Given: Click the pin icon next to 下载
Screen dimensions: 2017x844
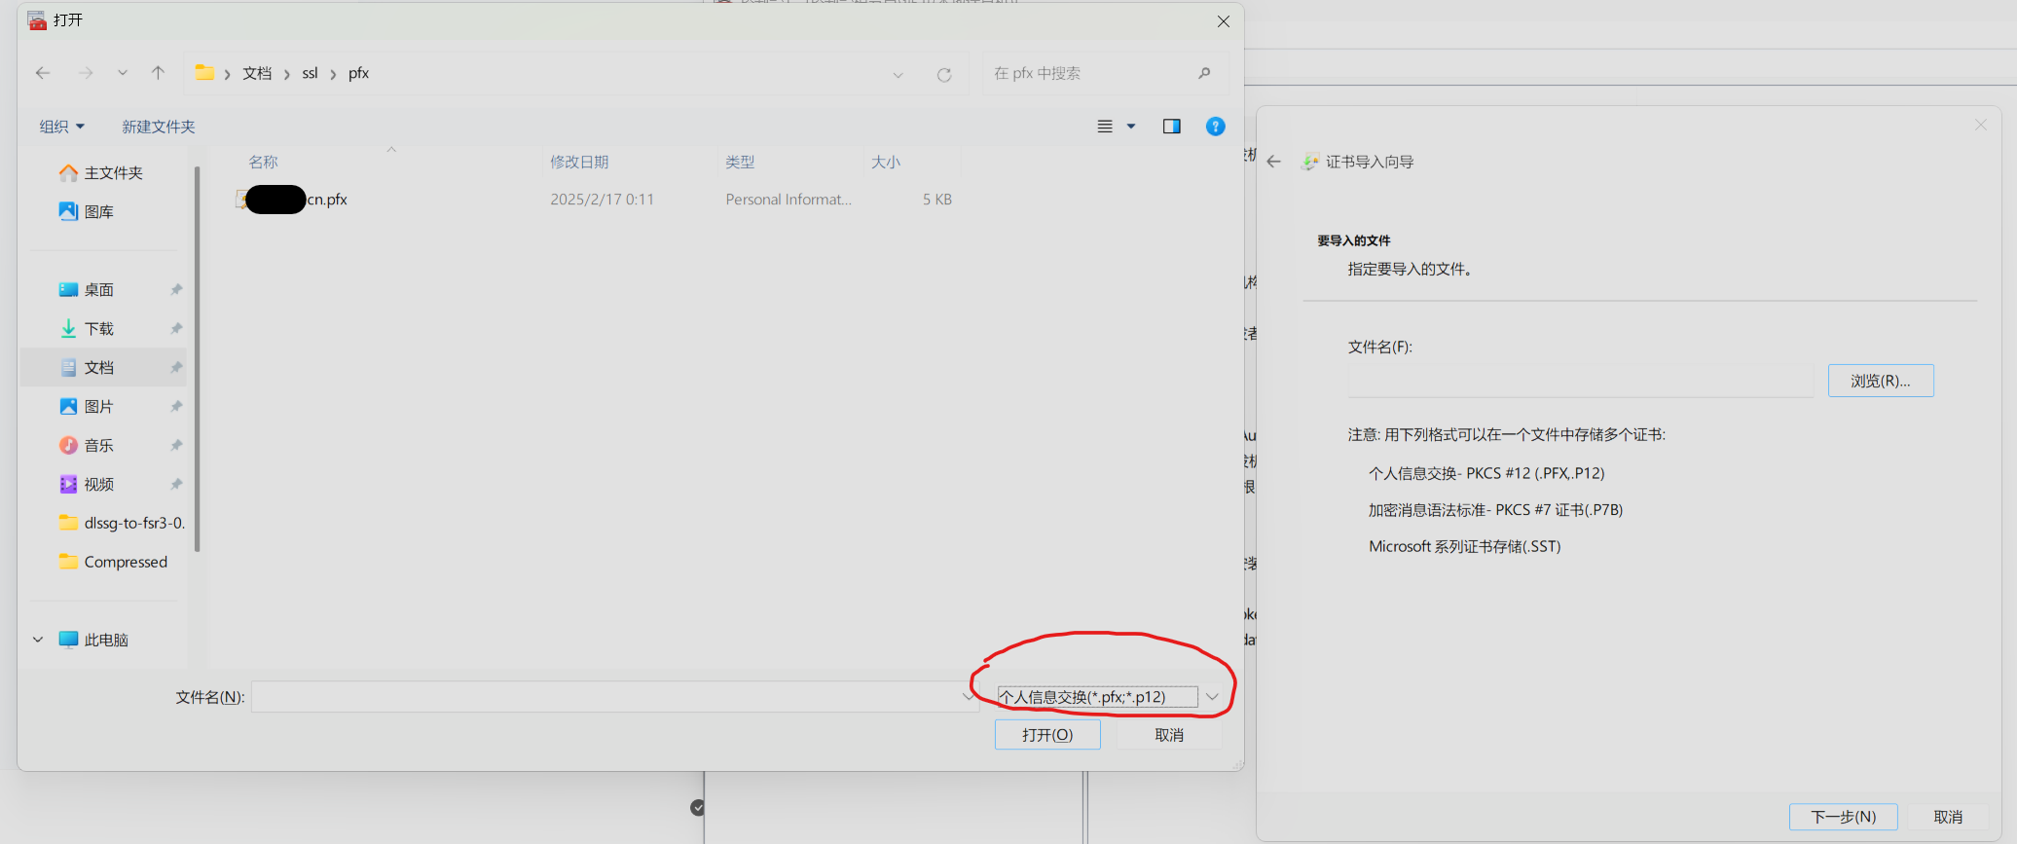Looking at the screenshot, I should [176, 329].
